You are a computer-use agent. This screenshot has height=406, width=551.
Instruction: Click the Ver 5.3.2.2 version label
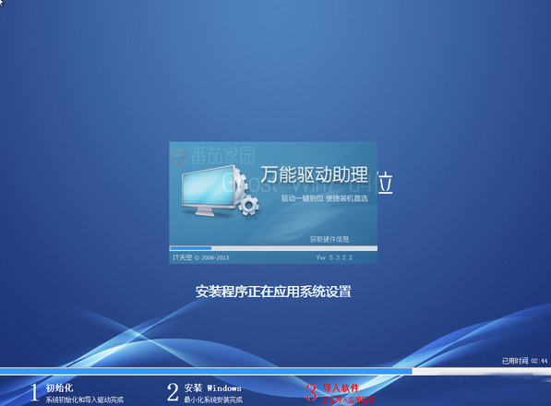point(334,257)
